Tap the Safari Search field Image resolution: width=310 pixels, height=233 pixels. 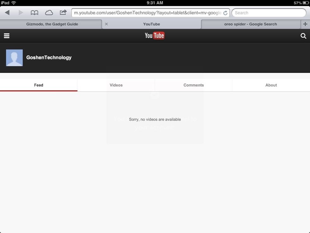tap(269, 13)
